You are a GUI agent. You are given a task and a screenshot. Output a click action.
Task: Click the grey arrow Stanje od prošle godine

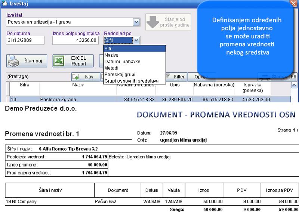click(x=153, y=22)
